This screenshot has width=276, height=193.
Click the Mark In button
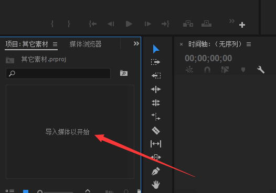click(x=52, y=24)
